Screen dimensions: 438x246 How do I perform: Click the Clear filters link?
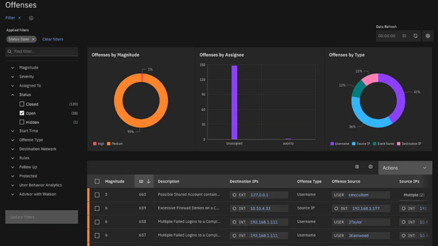point(53,39)
